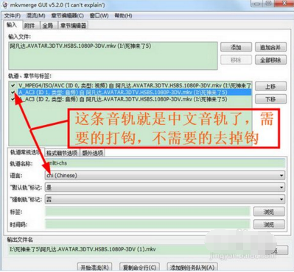This screenshot has height=272, width=294.
Task: Start muxing with 开始混流(R) button
Action: point(94,268)
